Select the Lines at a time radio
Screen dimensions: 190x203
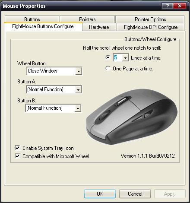(108, 57)
